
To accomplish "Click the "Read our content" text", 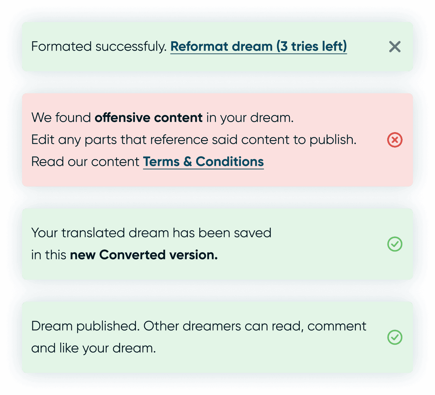I will [85, 162].
